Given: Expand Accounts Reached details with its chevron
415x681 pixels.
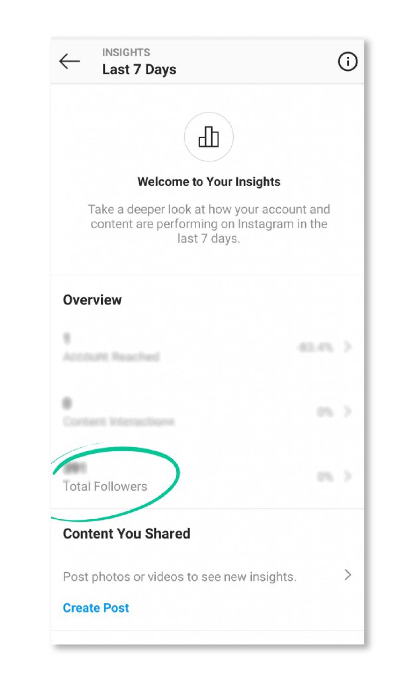Looking at the screenshot, I should point(347,348).
